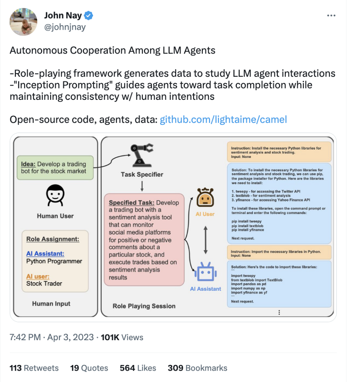Click the 7:42 PM Apr 3, 2023 timestamp

coord(52,337)
